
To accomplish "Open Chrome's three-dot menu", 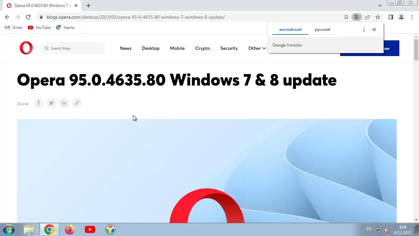I will tap(411, 17).
